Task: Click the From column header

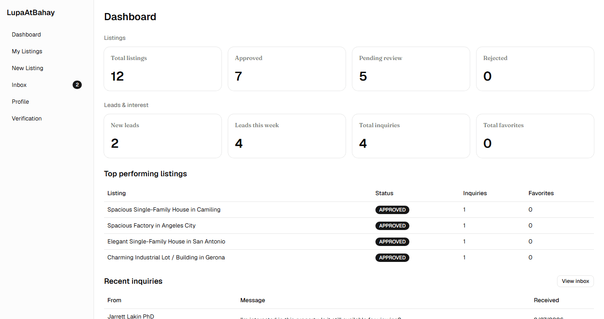Action: pos(115,300)
